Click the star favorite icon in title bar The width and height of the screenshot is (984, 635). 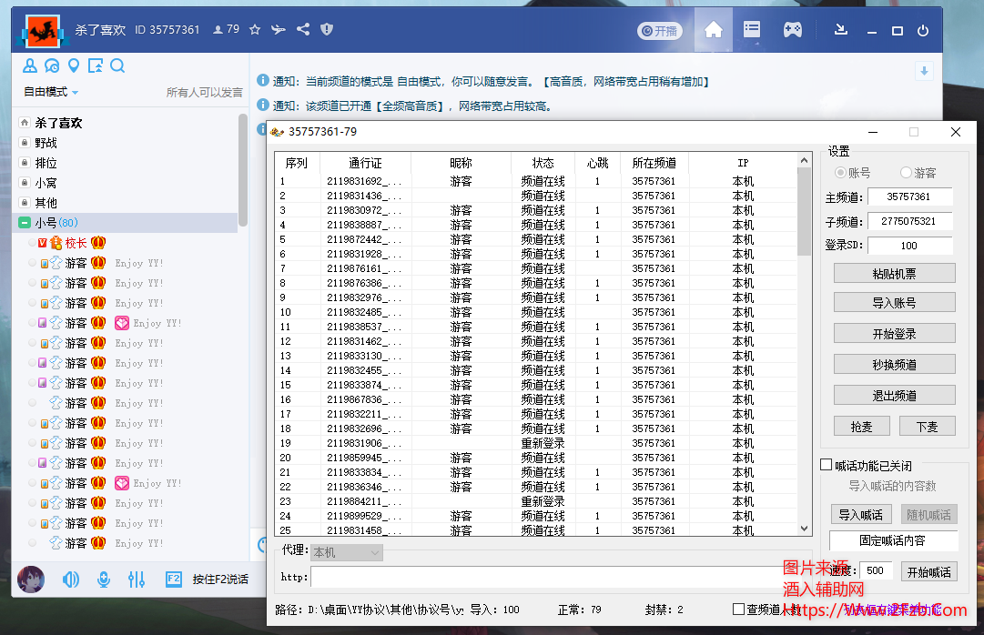click(256, 29)
